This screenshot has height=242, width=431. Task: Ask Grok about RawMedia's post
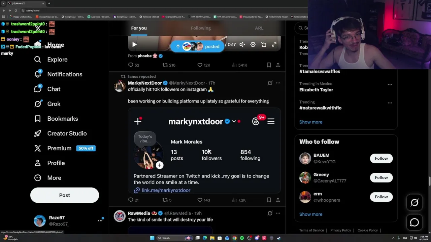coord(270,213)
